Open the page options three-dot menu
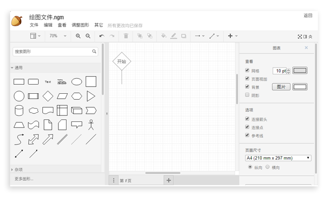Image resolution: width=326 pixels, height=201 pixels. 113,180
